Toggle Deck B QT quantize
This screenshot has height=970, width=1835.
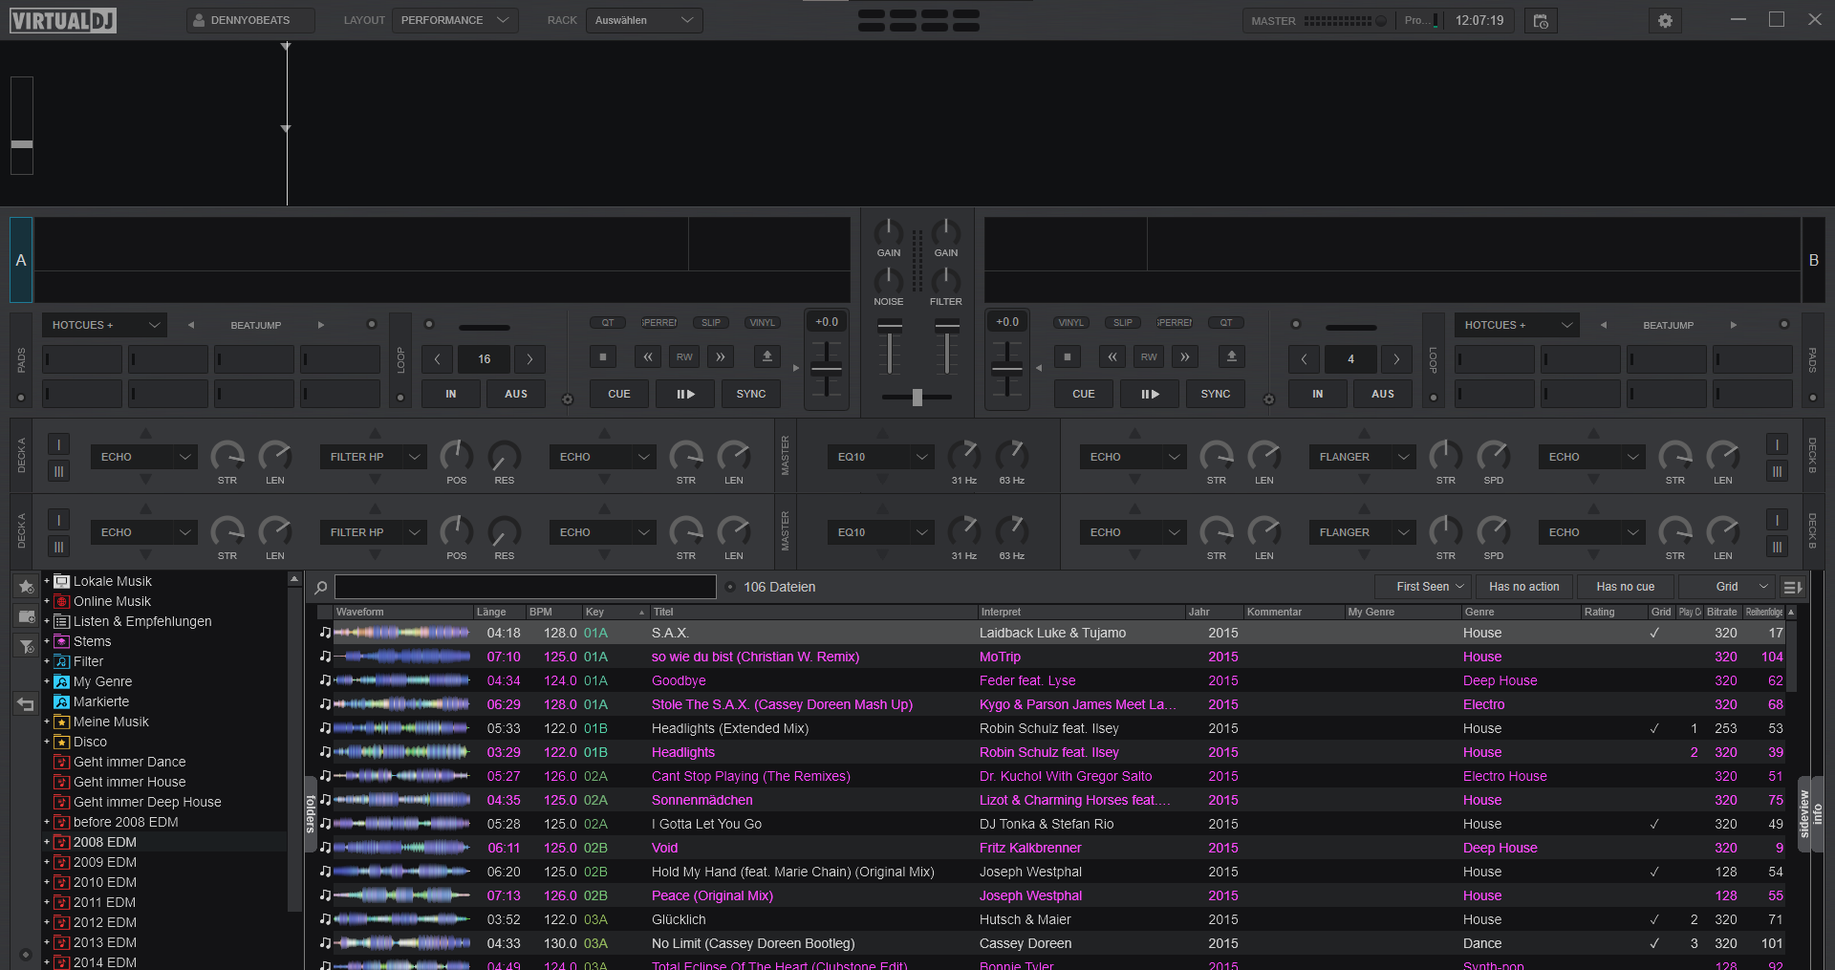click(1226, 323)
